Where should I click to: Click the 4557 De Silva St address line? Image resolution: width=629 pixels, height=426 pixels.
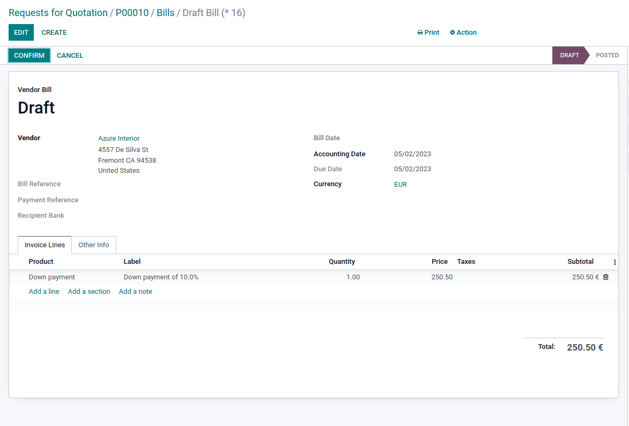(123, 150)
